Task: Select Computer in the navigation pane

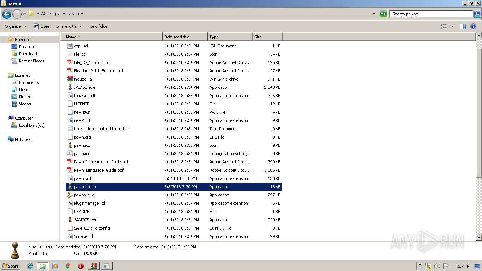Action: pyautogui.click(x=24, y=118)
